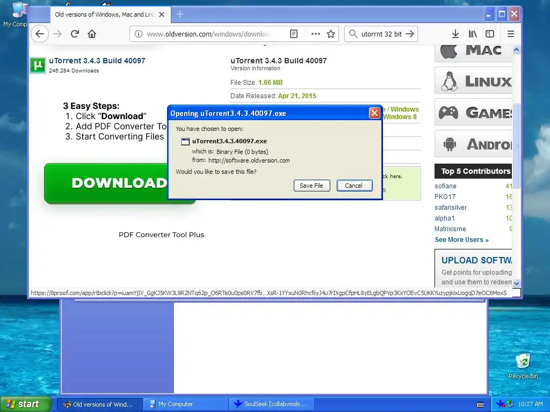
Task: Open the Games category gamepad icon
Action: pyautogui.click(x=448, y=113)
